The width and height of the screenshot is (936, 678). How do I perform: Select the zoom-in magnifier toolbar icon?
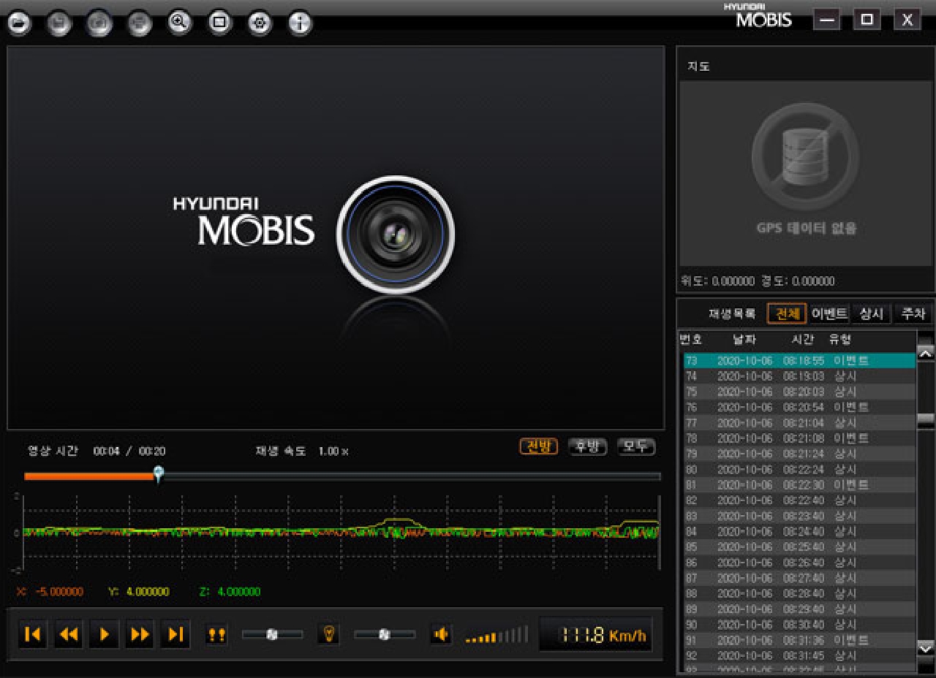179,23
